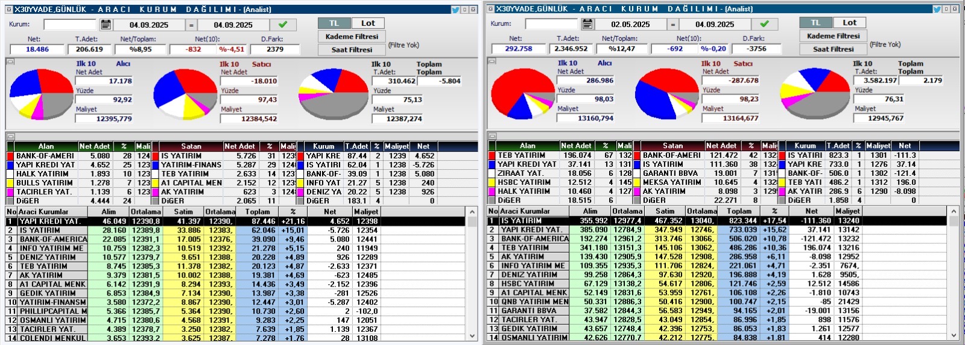The height and width of the screenshot is (345, 965).
Task: Open the calendar picker in the left window
Action: point(106,25)
